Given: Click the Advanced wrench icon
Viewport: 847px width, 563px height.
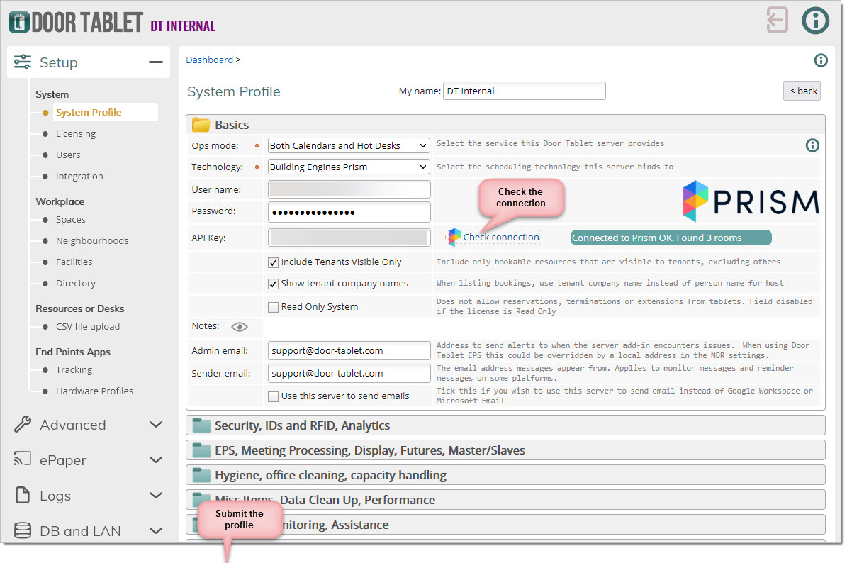Looking at the screenshot, I should click(x=23, y=425).
